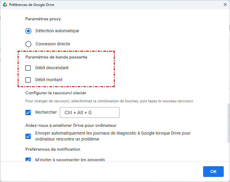The image size is (230, 182).
Task: Uncheck the Rechercher shortcut checkbox
Action: coord(28,112)
